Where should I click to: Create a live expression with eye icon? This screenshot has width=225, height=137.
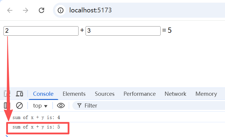tap(61, 105)
